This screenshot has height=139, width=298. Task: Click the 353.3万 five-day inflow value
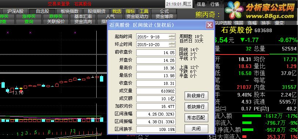[276, 136]
